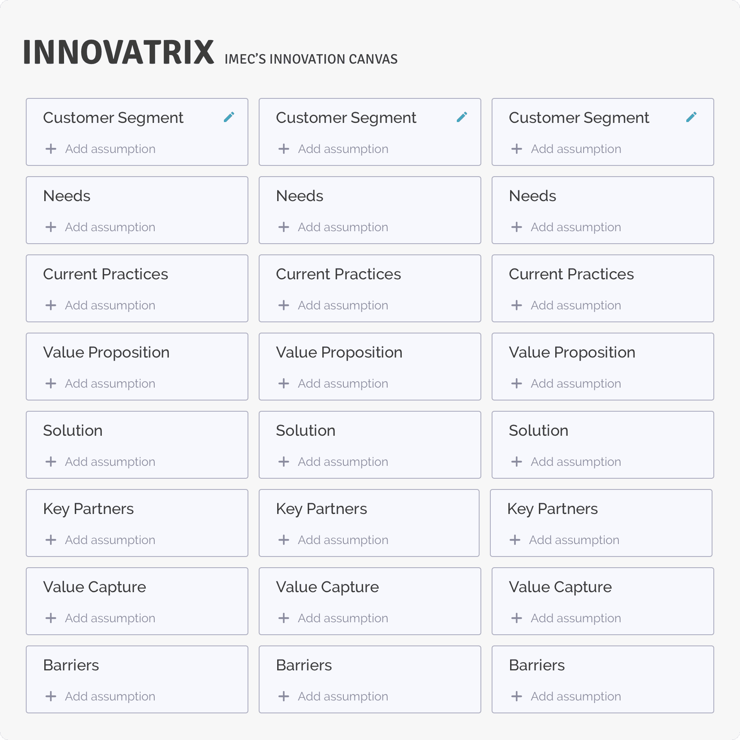This screenshot has width=740, height=740.
Task: Edit the middle Customer Segment title with the pencil icon
Action: click(462, 117)
